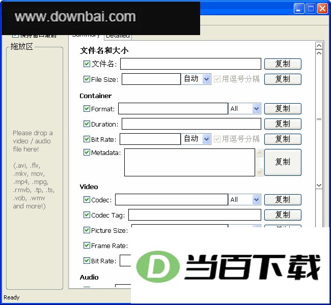Click the large Metadata 复制 button
The width and height of the screenshot is (331, 305).
[x=283, y=162]
